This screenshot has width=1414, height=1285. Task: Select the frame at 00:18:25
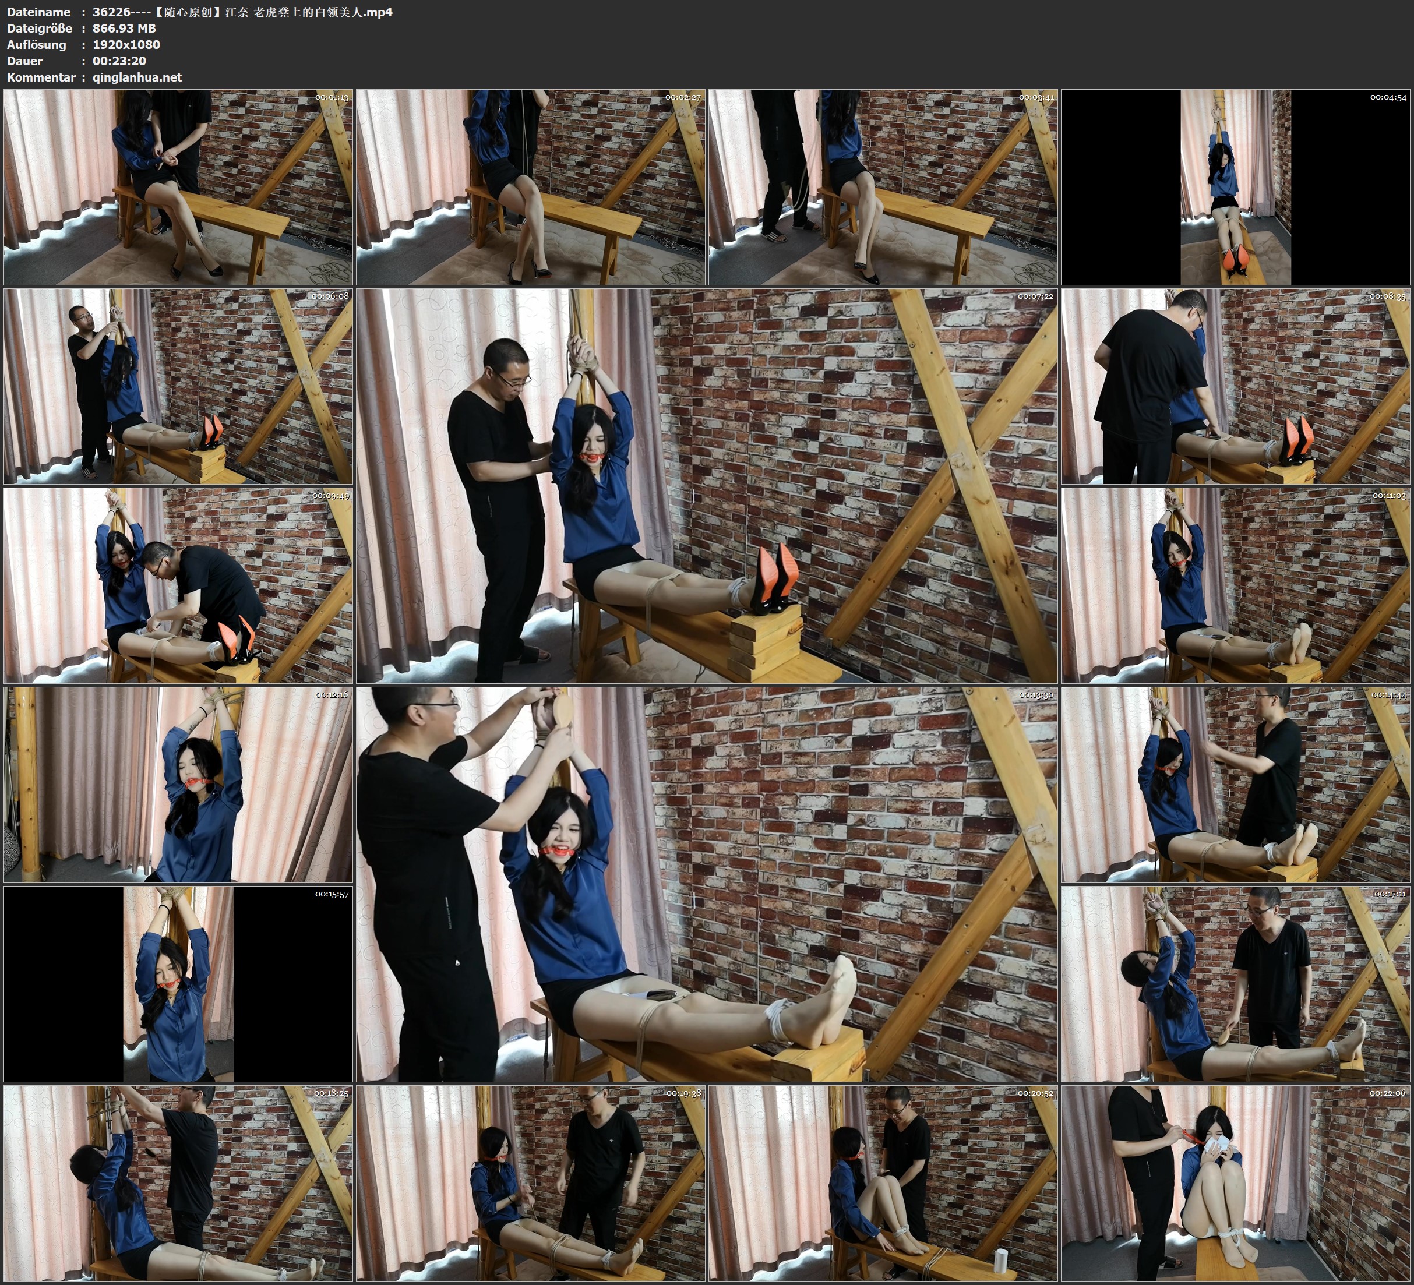(x=178, y=1183)
